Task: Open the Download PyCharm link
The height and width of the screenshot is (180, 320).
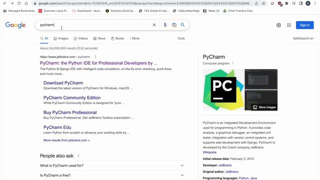Action: coord(63,83)
